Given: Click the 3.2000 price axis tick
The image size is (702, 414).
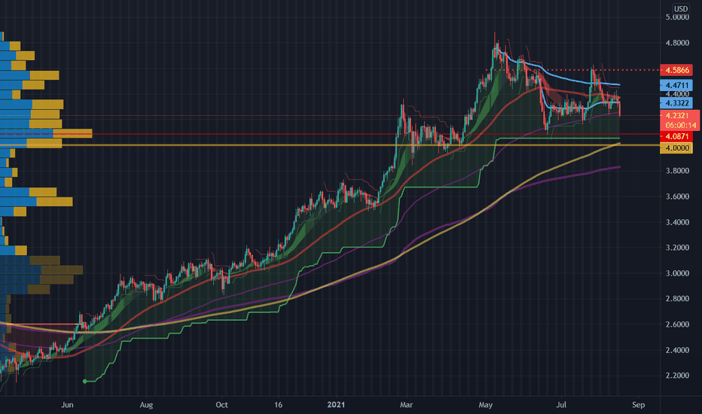Looking at the screenshot, I should (x=677, y=248).
